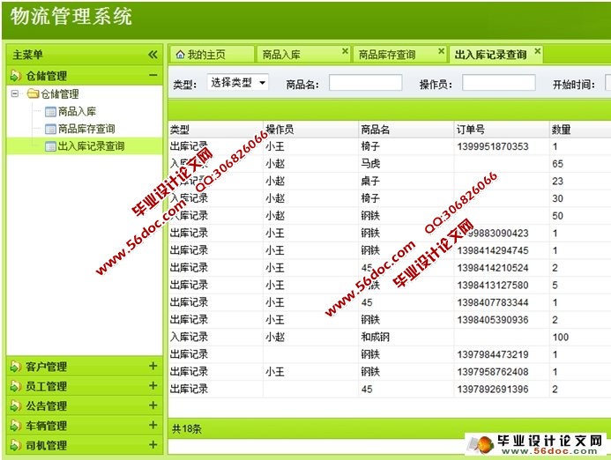Click the 员工管理 section icon
Viewport: 611px width, 460px height.
click(15, 386)
